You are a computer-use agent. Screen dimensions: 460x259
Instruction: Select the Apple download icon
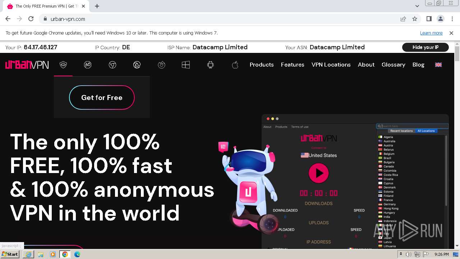click(235, 65)
